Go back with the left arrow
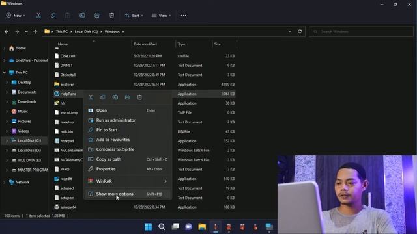Image resolution: width=417 pixels, height=234 pixels. click(x=7, y=32)
